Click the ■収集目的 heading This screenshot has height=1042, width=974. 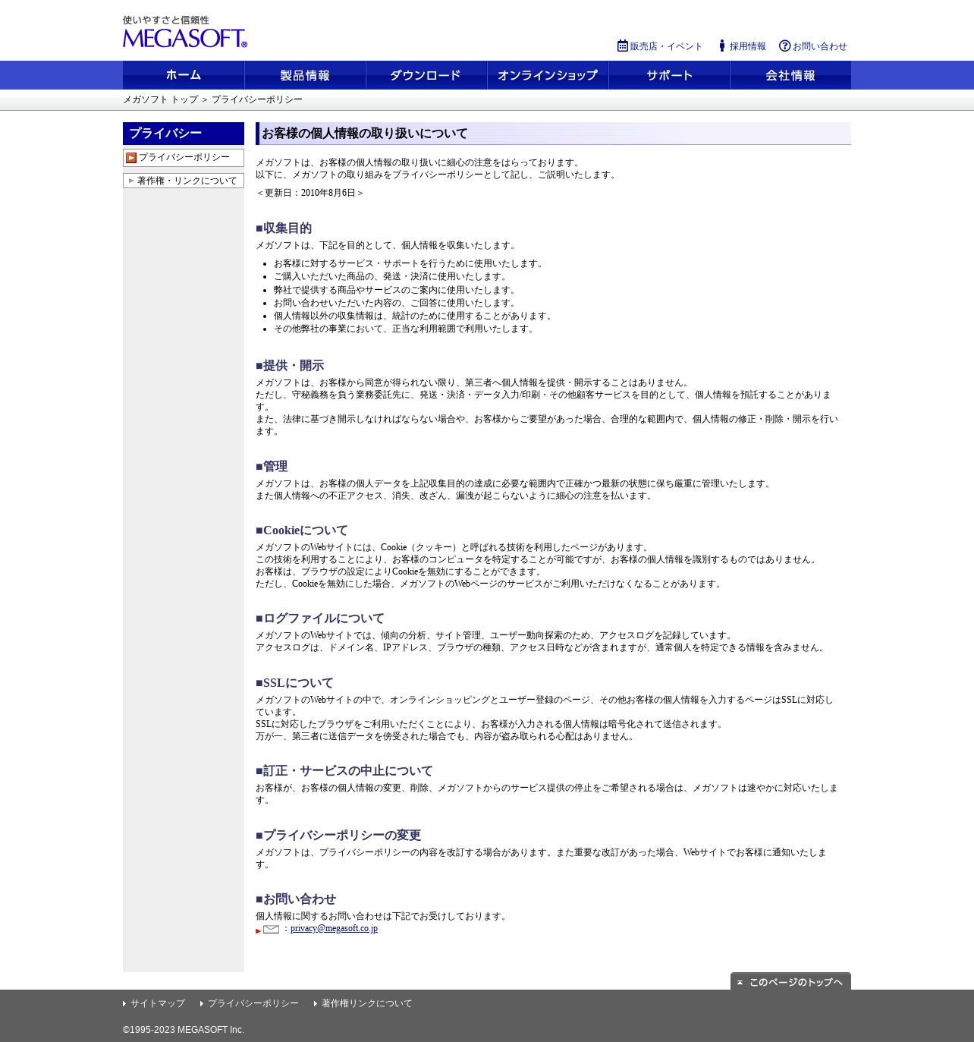[284, 228]
